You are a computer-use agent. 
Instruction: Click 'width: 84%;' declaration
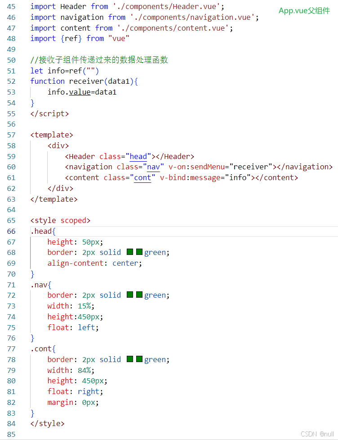[x=71, y=370]
